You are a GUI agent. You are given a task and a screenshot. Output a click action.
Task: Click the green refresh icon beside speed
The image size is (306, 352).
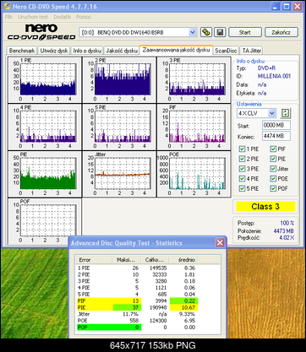click(286, 113)
